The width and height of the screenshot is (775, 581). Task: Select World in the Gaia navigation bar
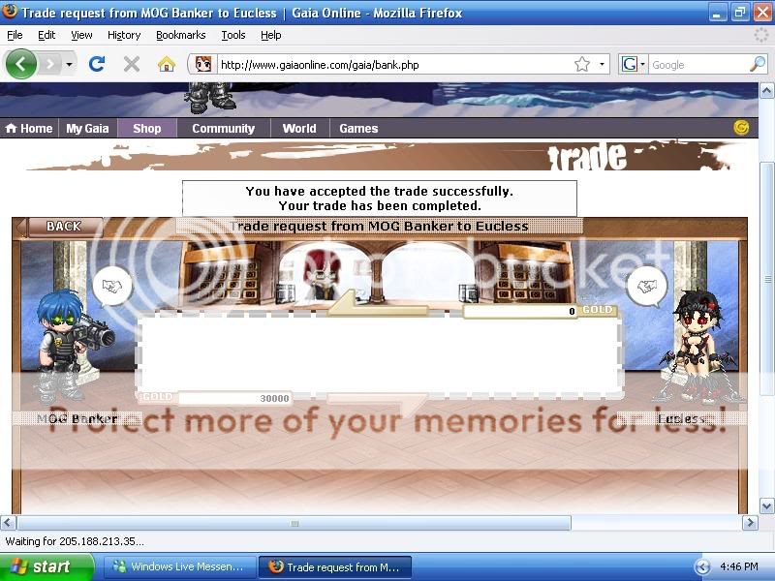[x=298, y=127]
